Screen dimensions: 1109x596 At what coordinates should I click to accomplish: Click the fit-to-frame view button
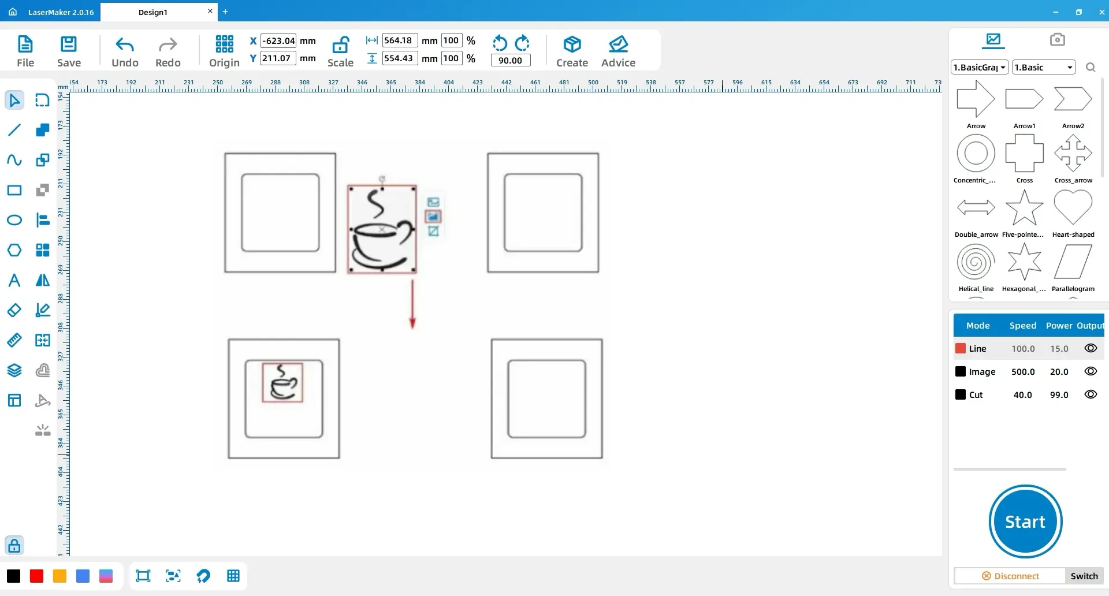pos(143,576)
